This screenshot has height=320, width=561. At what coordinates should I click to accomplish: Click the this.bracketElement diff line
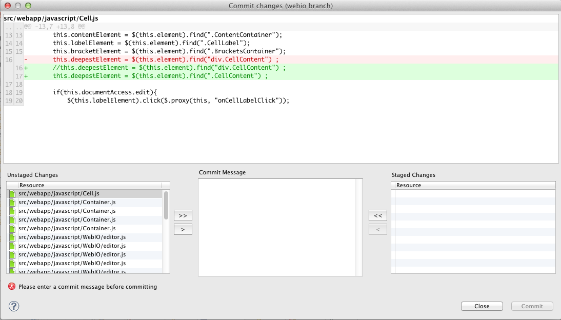169,51
